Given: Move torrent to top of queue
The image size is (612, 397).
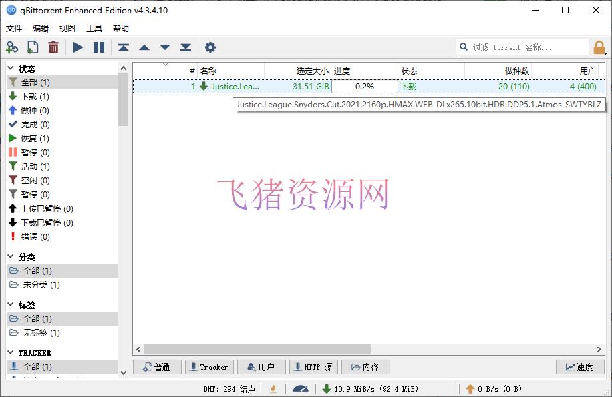Looking at the screenshot, I should click(124, 47).
